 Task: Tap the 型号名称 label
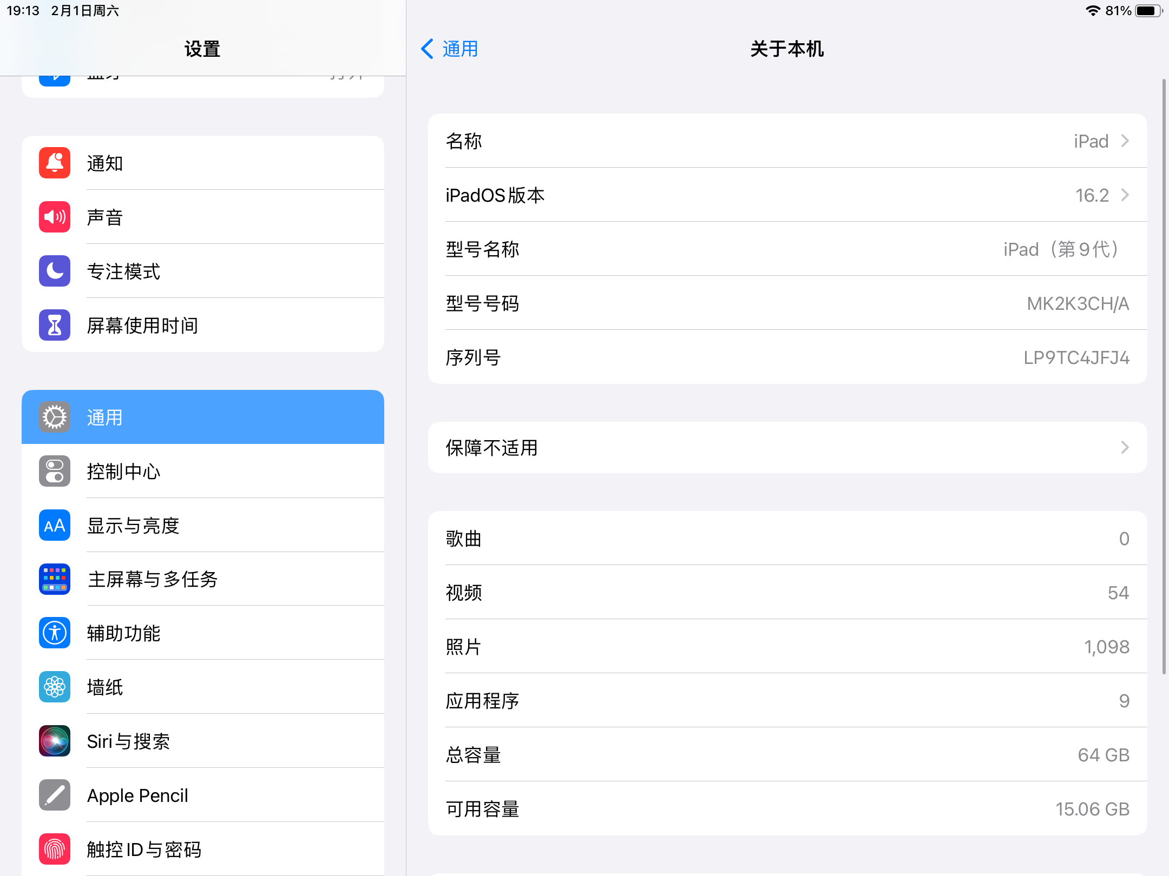click(x=482, y=249)
